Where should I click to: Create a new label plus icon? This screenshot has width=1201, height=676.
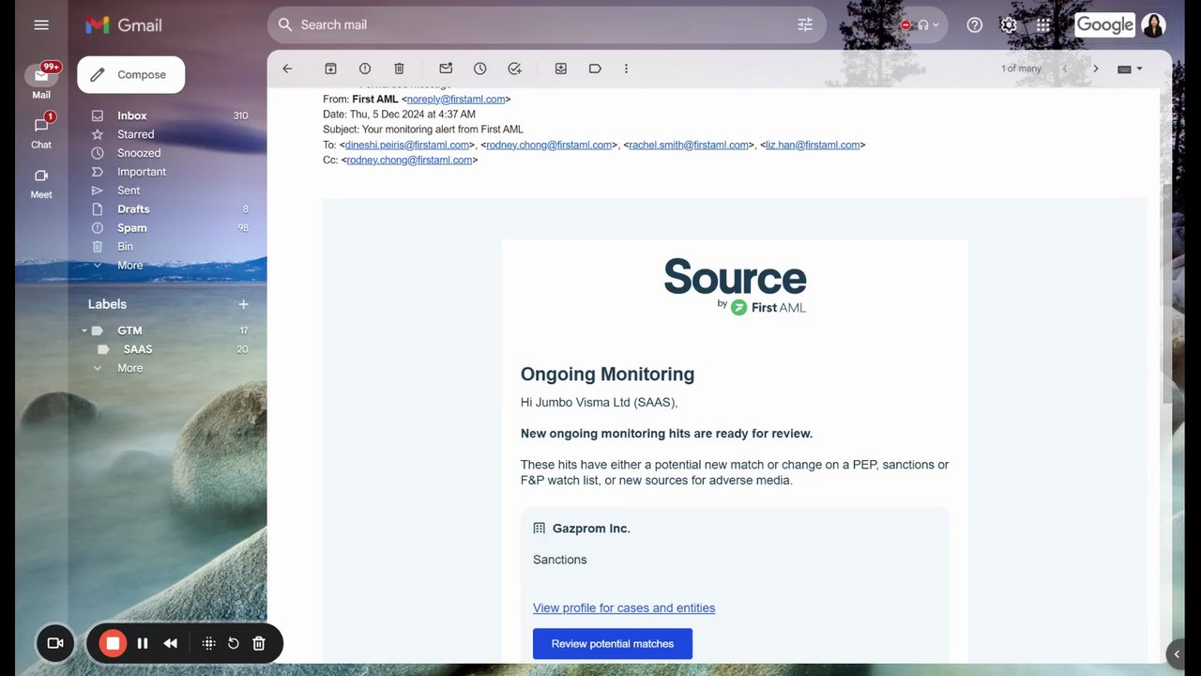[x=243, y=304]
